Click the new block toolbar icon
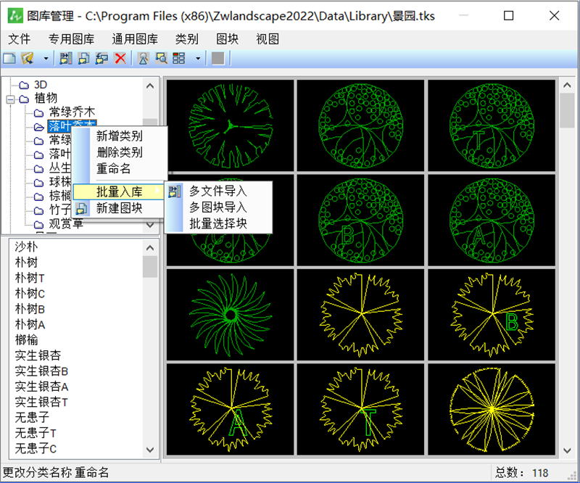Viewport: 580px width, 483px height. (x=84, y=58)
